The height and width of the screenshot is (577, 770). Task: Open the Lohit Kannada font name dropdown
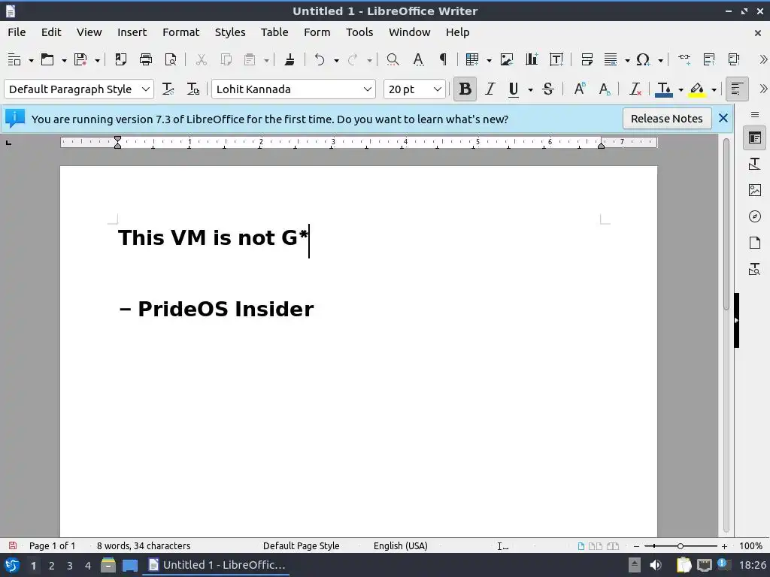(367, 89)
